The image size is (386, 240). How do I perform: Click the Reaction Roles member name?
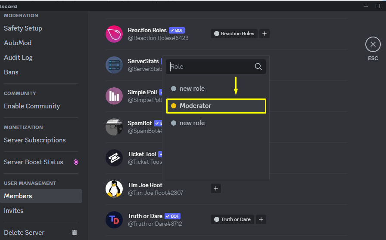point(147,30)
